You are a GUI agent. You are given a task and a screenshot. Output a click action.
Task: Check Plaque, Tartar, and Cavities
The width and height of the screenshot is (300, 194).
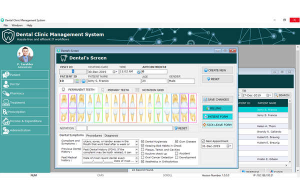point(142,149)
